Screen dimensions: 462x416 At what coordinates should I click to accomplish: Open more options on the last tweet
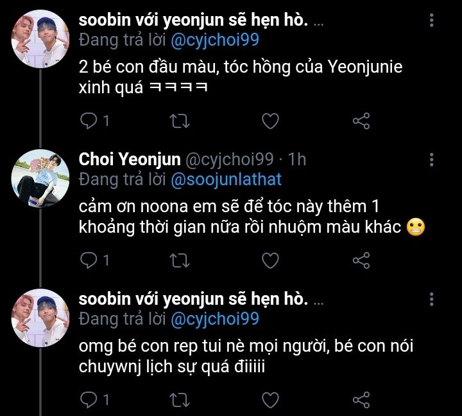click(x=432, y=299)
